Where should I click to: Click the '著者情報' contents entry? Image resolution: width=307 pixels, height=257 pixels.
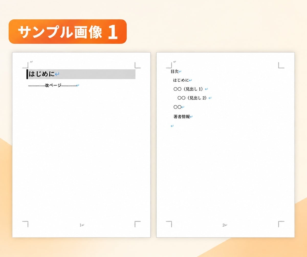182,117
